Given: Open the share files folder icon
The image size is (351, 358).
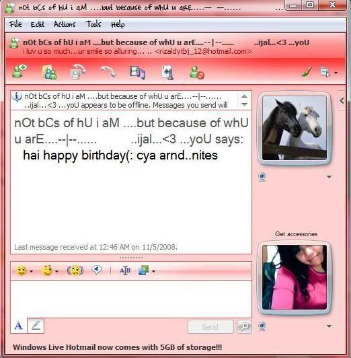Looking at the screenshot, I should tap(49, 73).
